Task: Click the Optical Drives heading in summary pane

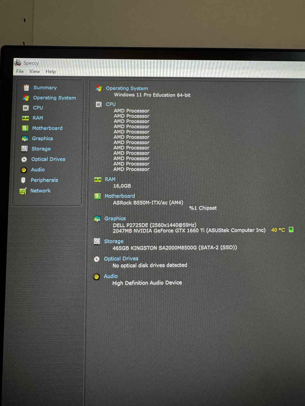Action: coord(121,259)
